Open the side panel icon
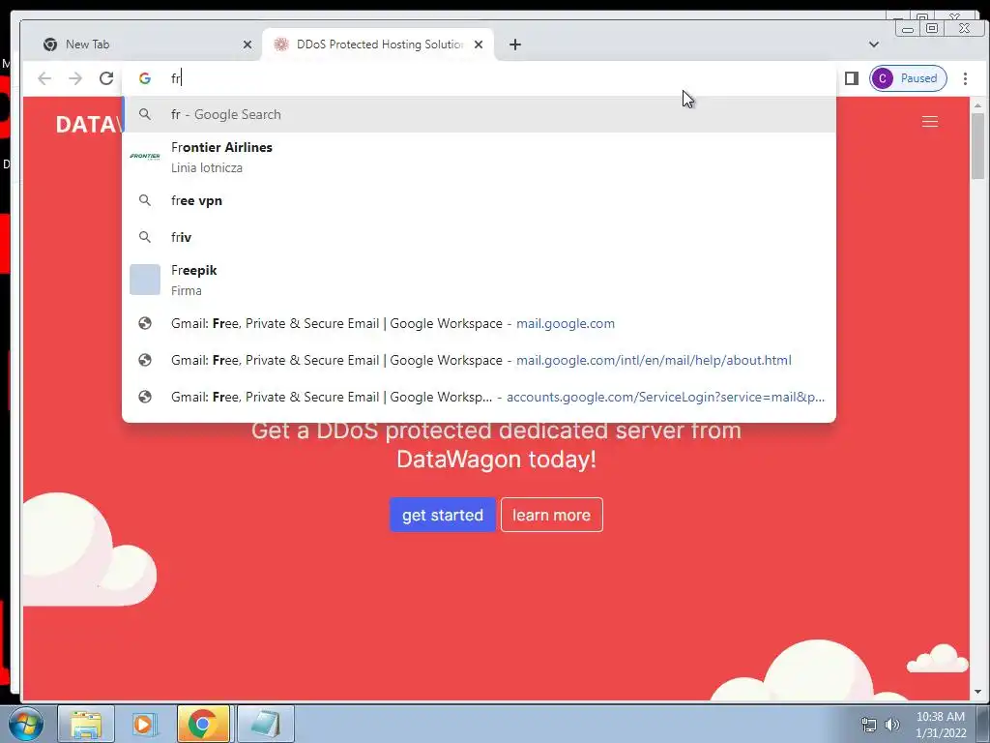 click(851, 78)
